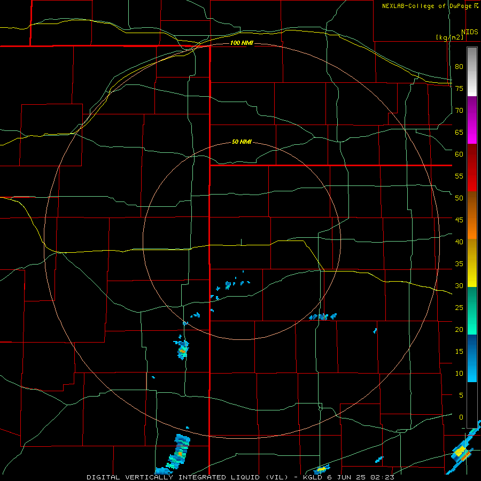Click the small yellow echo along bottom edge
Screen dimensions: 481x481
pyautogui.click(x=321, y=469)
